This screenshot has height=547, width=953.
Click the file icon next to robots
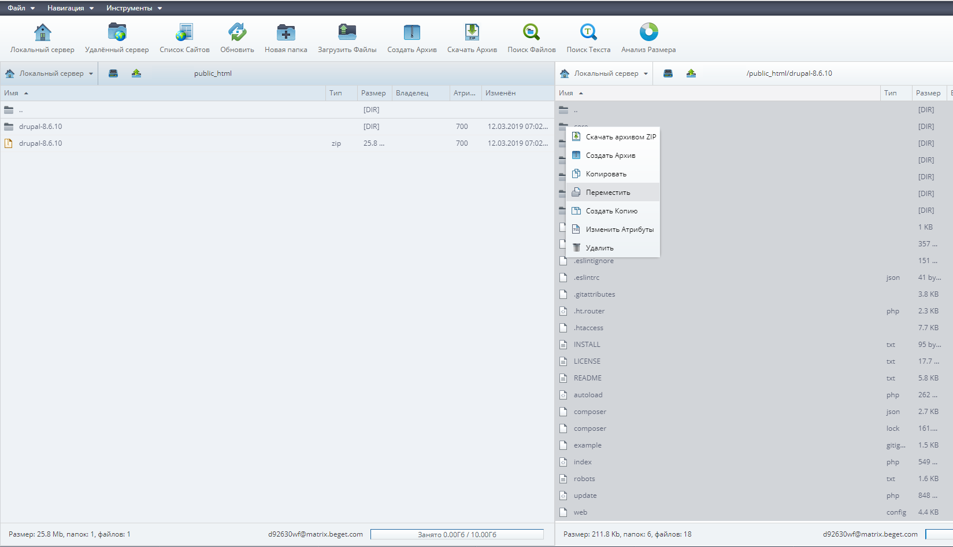[x=563, y=479]
